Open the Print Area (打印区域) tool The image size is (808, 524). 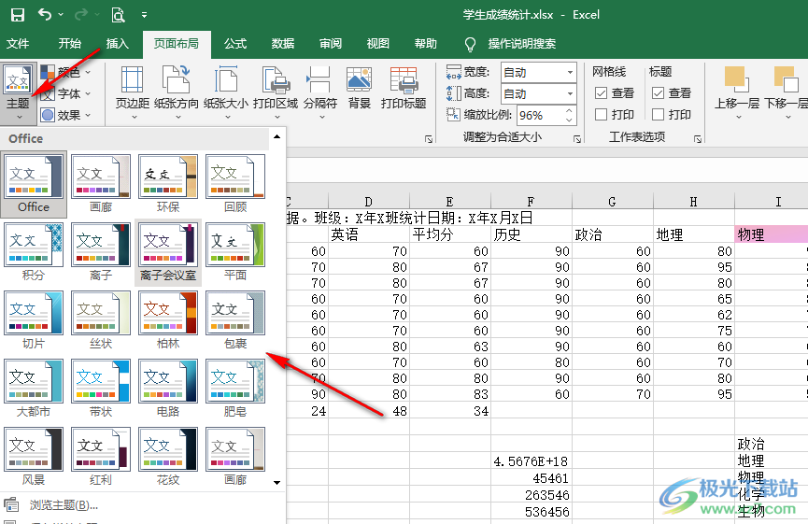(x=275, y=90)
